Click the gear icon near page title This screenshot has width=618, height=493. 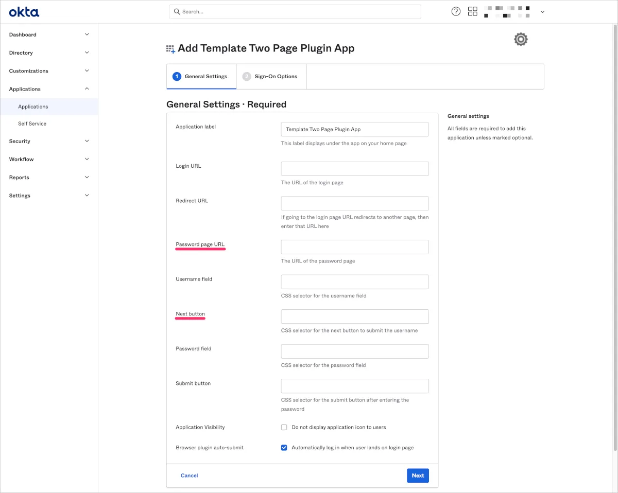521,40
